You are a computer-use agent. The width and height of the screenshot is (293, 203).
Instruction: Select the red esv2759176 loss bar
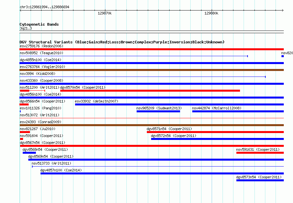(151, 49)
